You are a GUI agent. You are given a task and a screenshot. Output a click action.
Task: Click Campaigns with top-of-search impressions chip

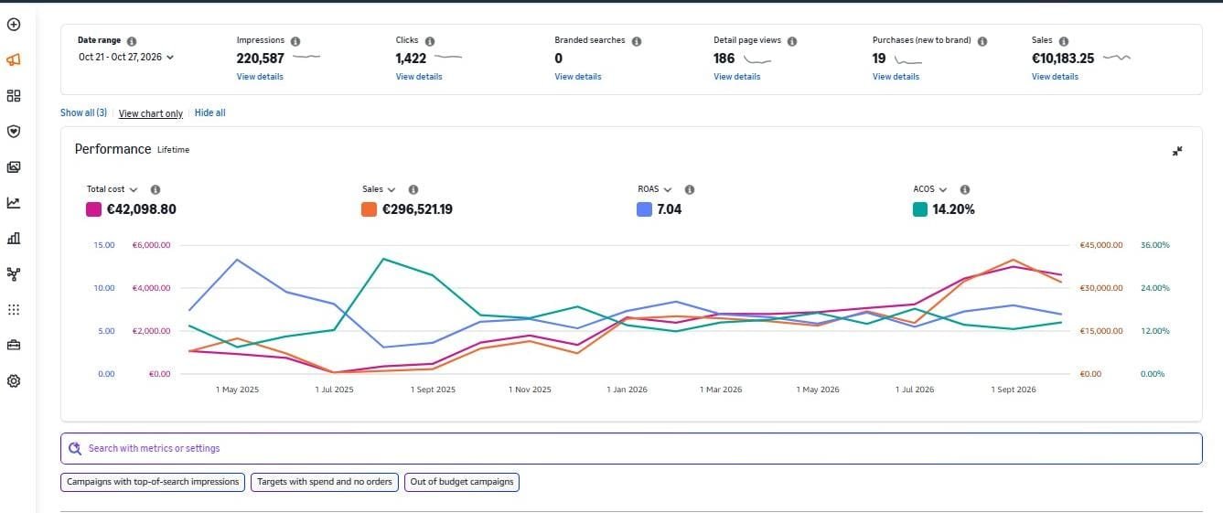click(x=154, y=482)
